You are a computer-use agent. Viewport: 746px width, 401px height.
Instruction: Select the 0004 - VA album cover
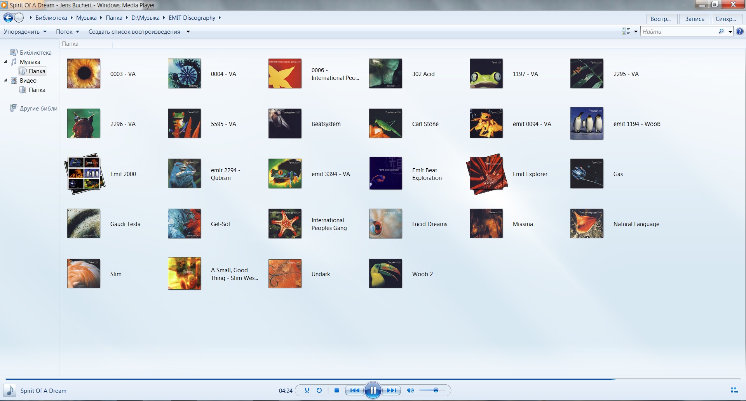[184, 74]
